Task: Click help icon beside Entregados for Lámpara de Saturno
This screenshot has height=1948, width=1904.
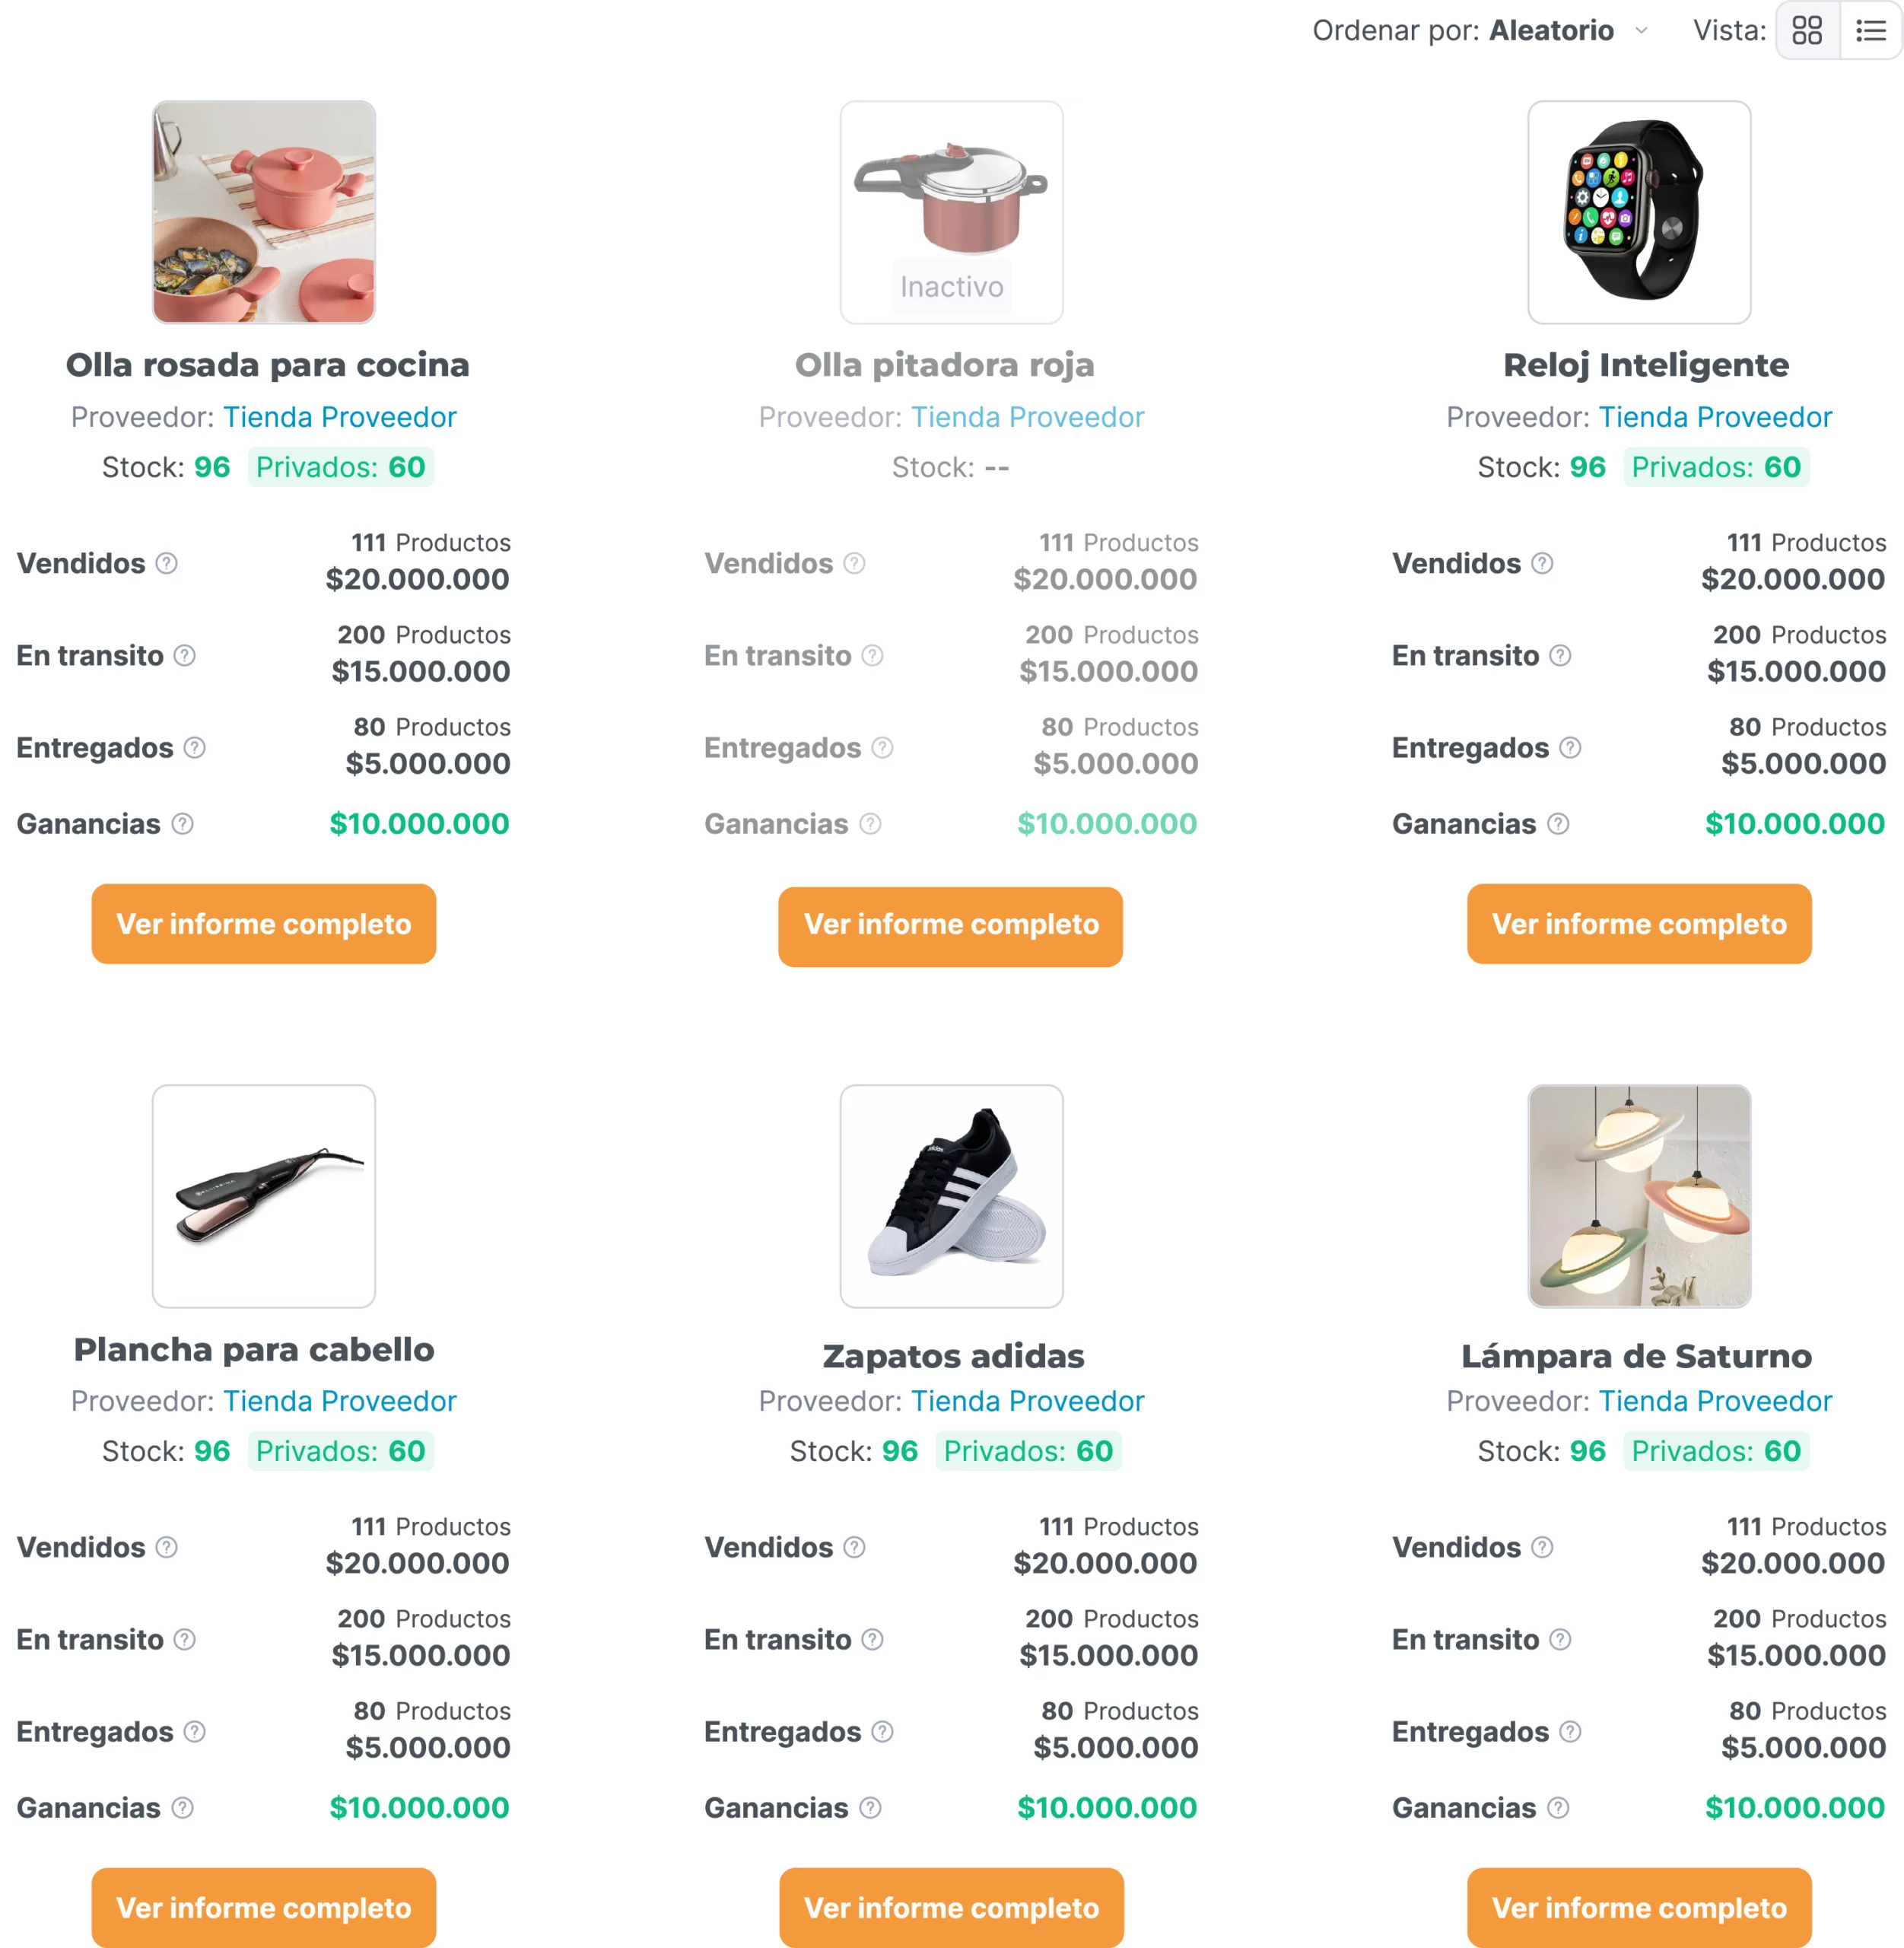Action: [x=1570, y=1732]
